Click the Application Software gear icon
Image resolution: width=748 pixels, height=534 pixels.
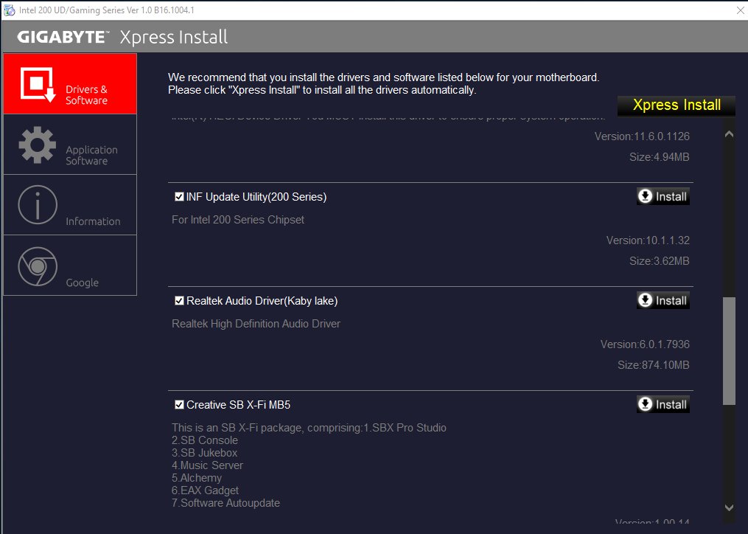(37, 145)
